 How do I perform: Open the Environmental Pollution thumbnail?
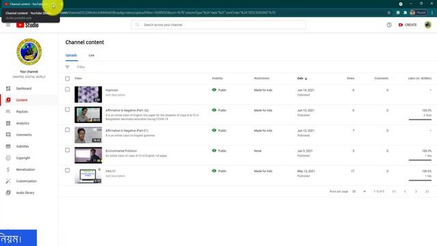[x=88, y=155]
